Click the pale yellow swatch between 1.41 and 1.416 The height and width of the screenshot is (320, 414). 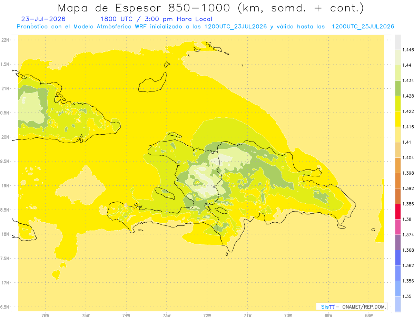point(398,134)
